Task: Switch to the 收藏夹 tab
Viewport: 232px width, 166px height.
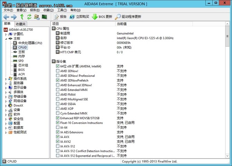Action: [x=21, y=24]
